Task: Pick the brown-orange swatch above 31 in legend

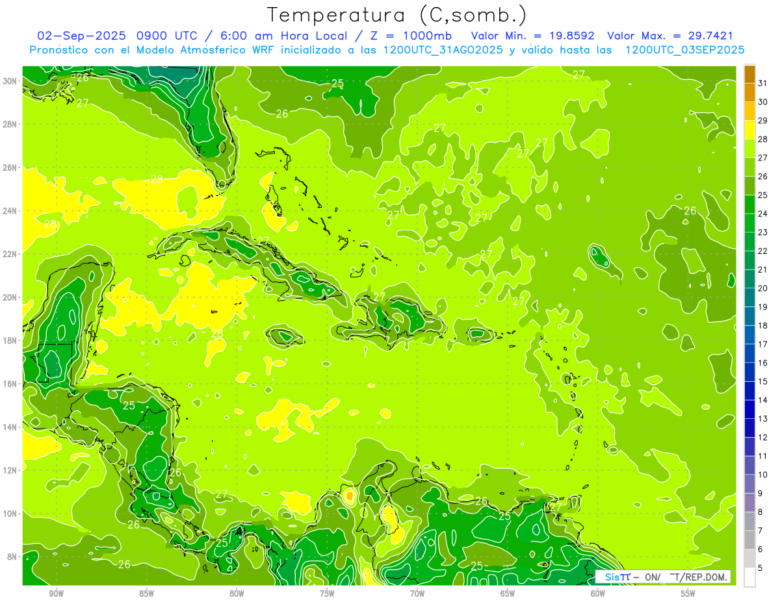Action: point(749,75)
